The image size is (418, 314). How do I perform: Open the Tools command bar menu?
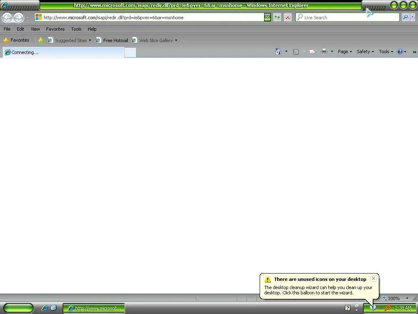pos(386,52)
